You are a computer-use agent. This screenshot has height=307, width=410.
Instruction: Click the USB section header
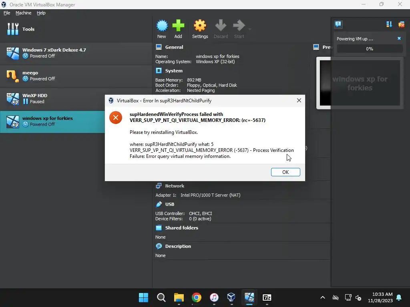169,204
